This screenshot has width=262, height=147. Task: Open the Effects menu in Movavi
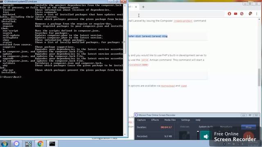(155, 120)
